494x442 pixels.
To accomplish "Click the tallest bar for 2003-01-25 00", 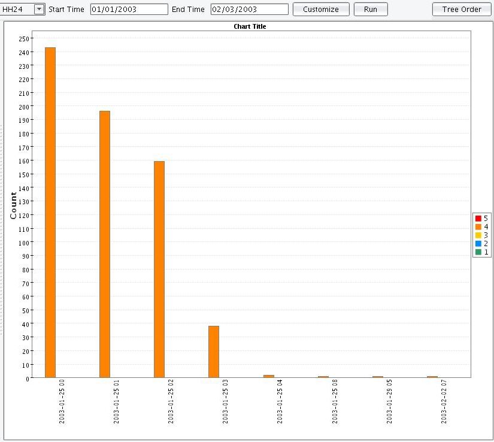I will [x=50, y=213].
